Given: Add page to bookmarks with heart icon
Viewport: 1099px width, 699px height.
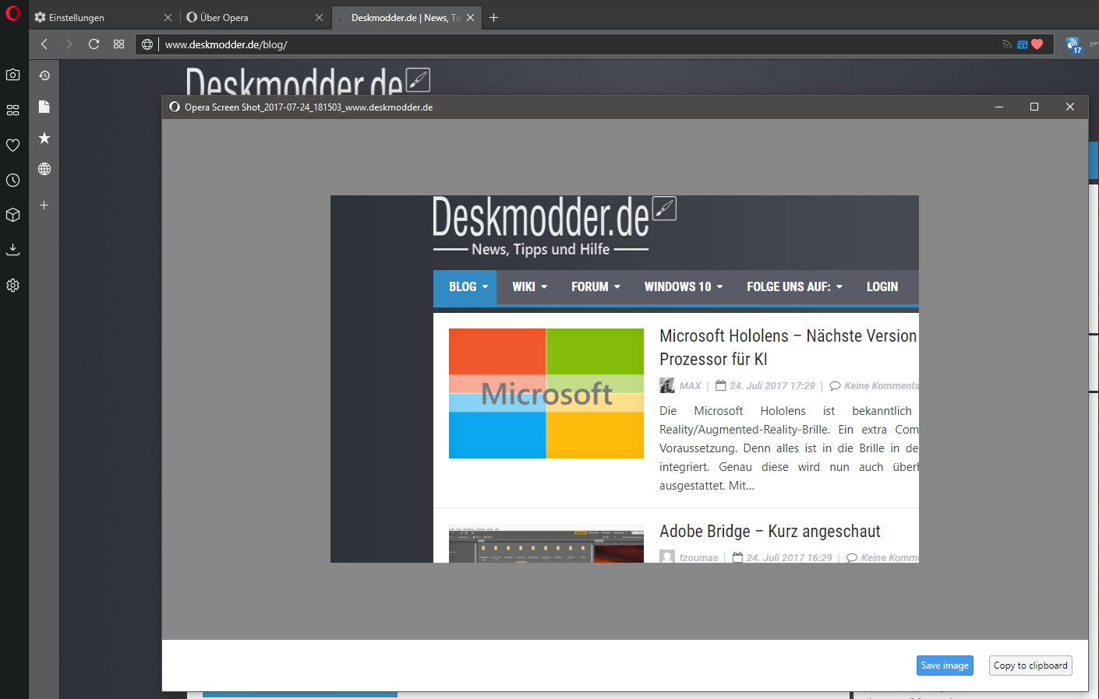Looking at the screenshot, I should click(1037, 44).
